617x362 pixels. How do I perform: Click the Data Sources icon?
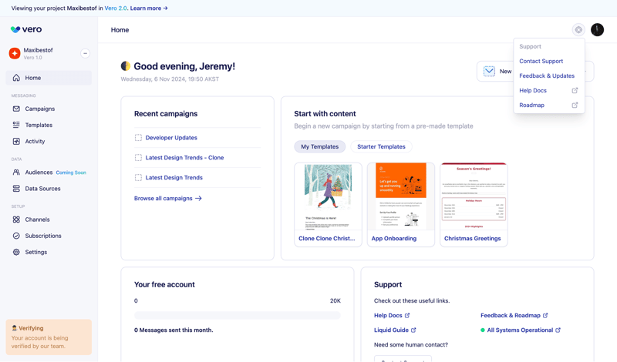pos(16,189)
